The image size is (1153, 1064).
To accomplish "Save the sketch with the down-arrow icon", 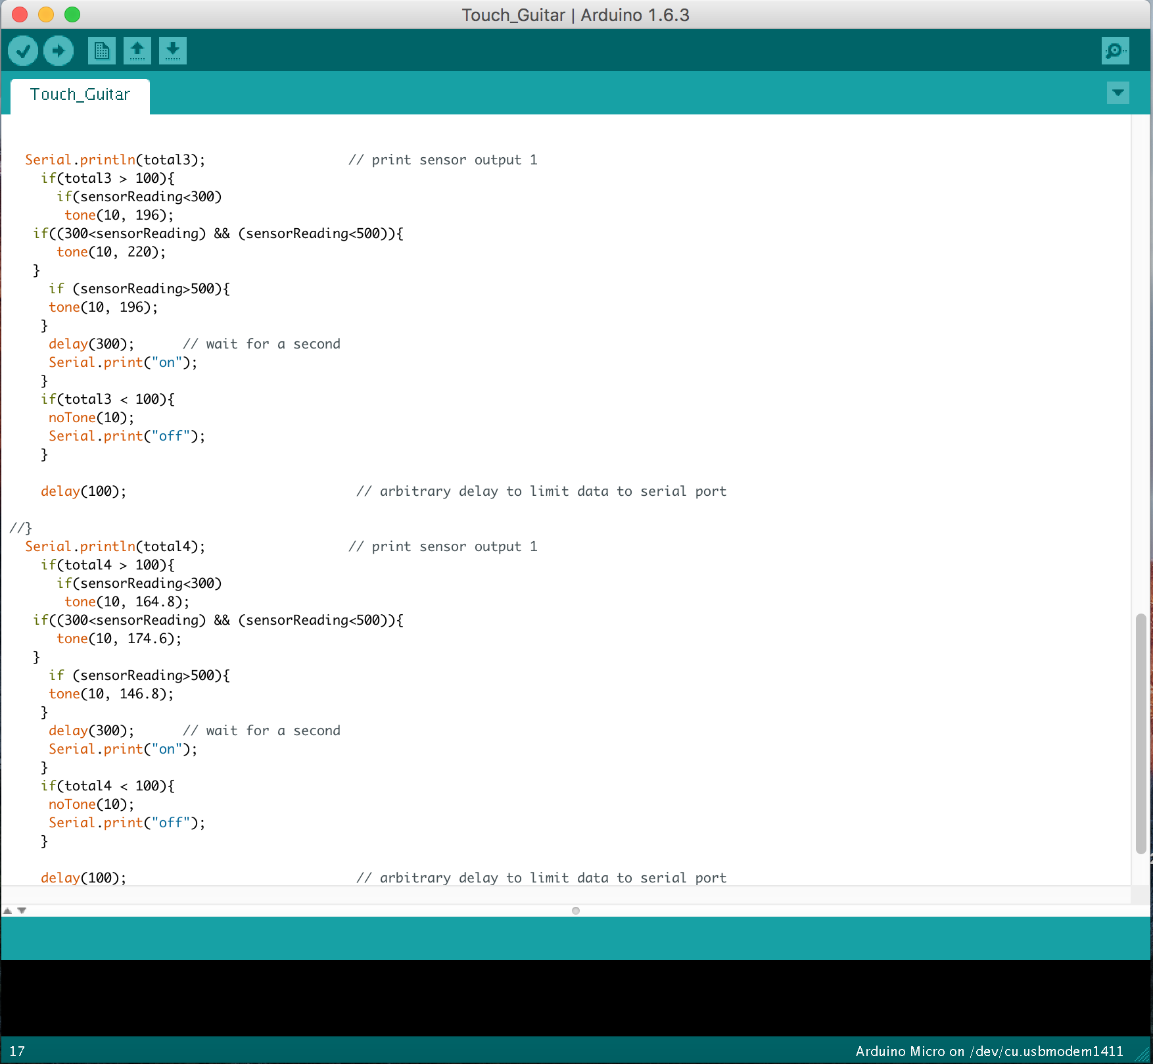I will point(173,51).
